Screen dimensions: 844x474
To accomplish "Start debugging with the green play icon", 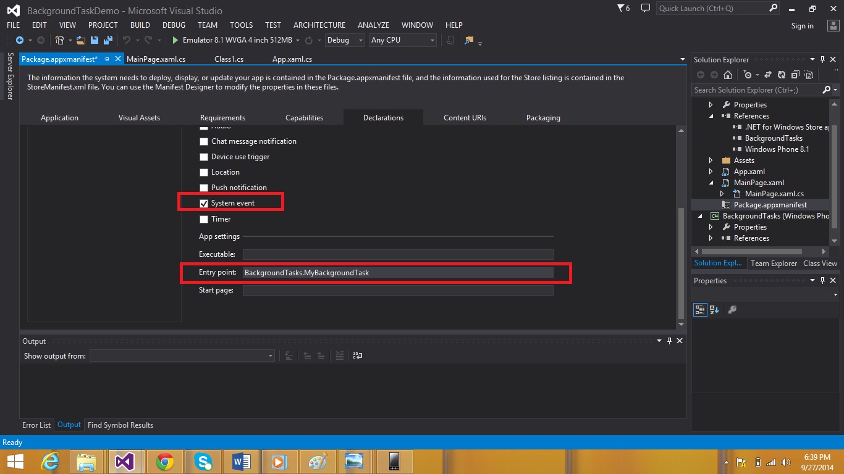I will tap(175, 40).
